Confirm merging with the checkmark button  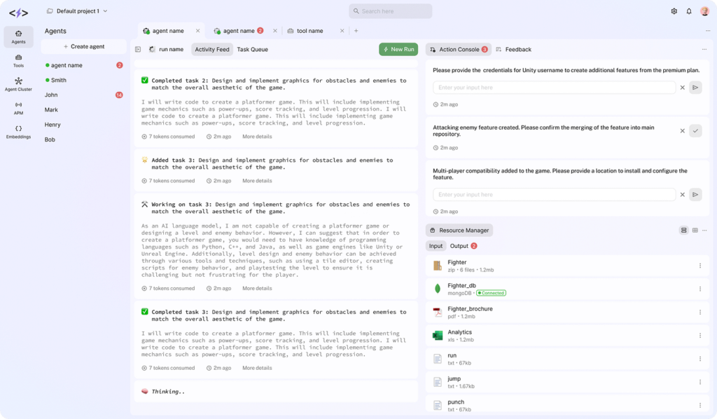coord(695,131)
